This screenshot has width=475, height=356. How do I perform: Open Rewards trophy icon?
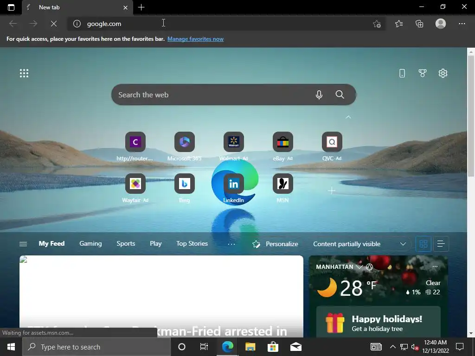(422, 73)
